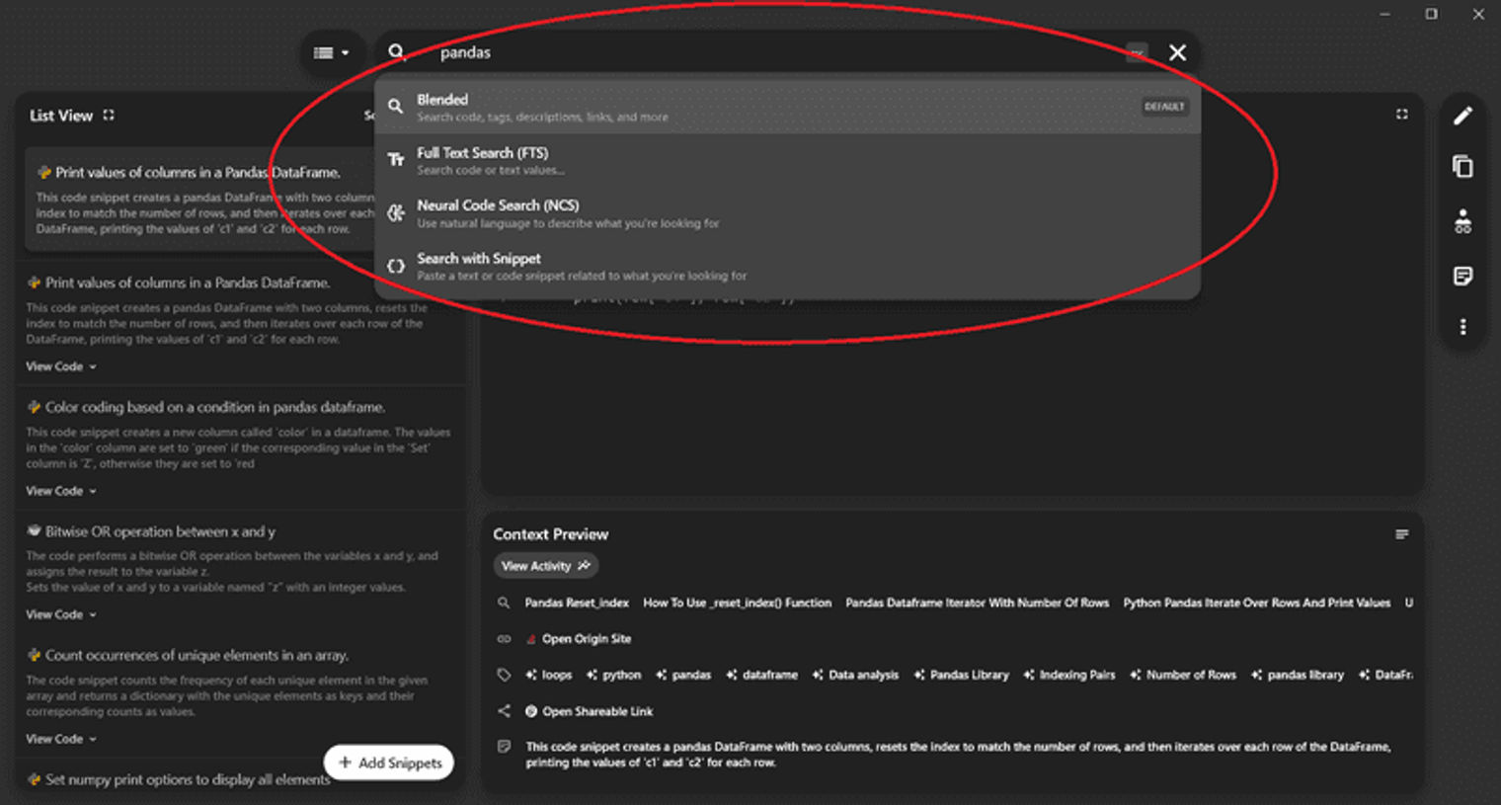Expand View Code under the unselected Print values snippet

[61, 366]
